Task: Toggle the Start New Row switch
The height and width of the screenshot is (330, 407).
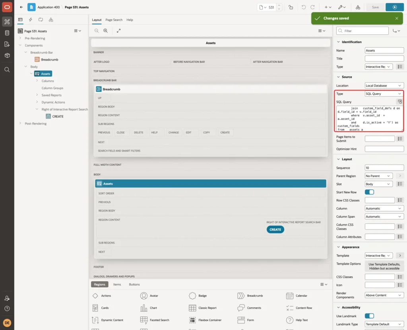Action: (x=369, y=192)
